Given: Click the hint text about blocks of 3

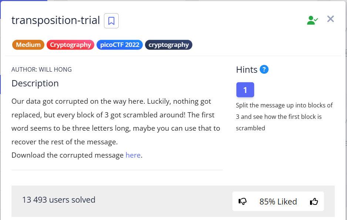Looking at the screenshot, I should 284,117.
